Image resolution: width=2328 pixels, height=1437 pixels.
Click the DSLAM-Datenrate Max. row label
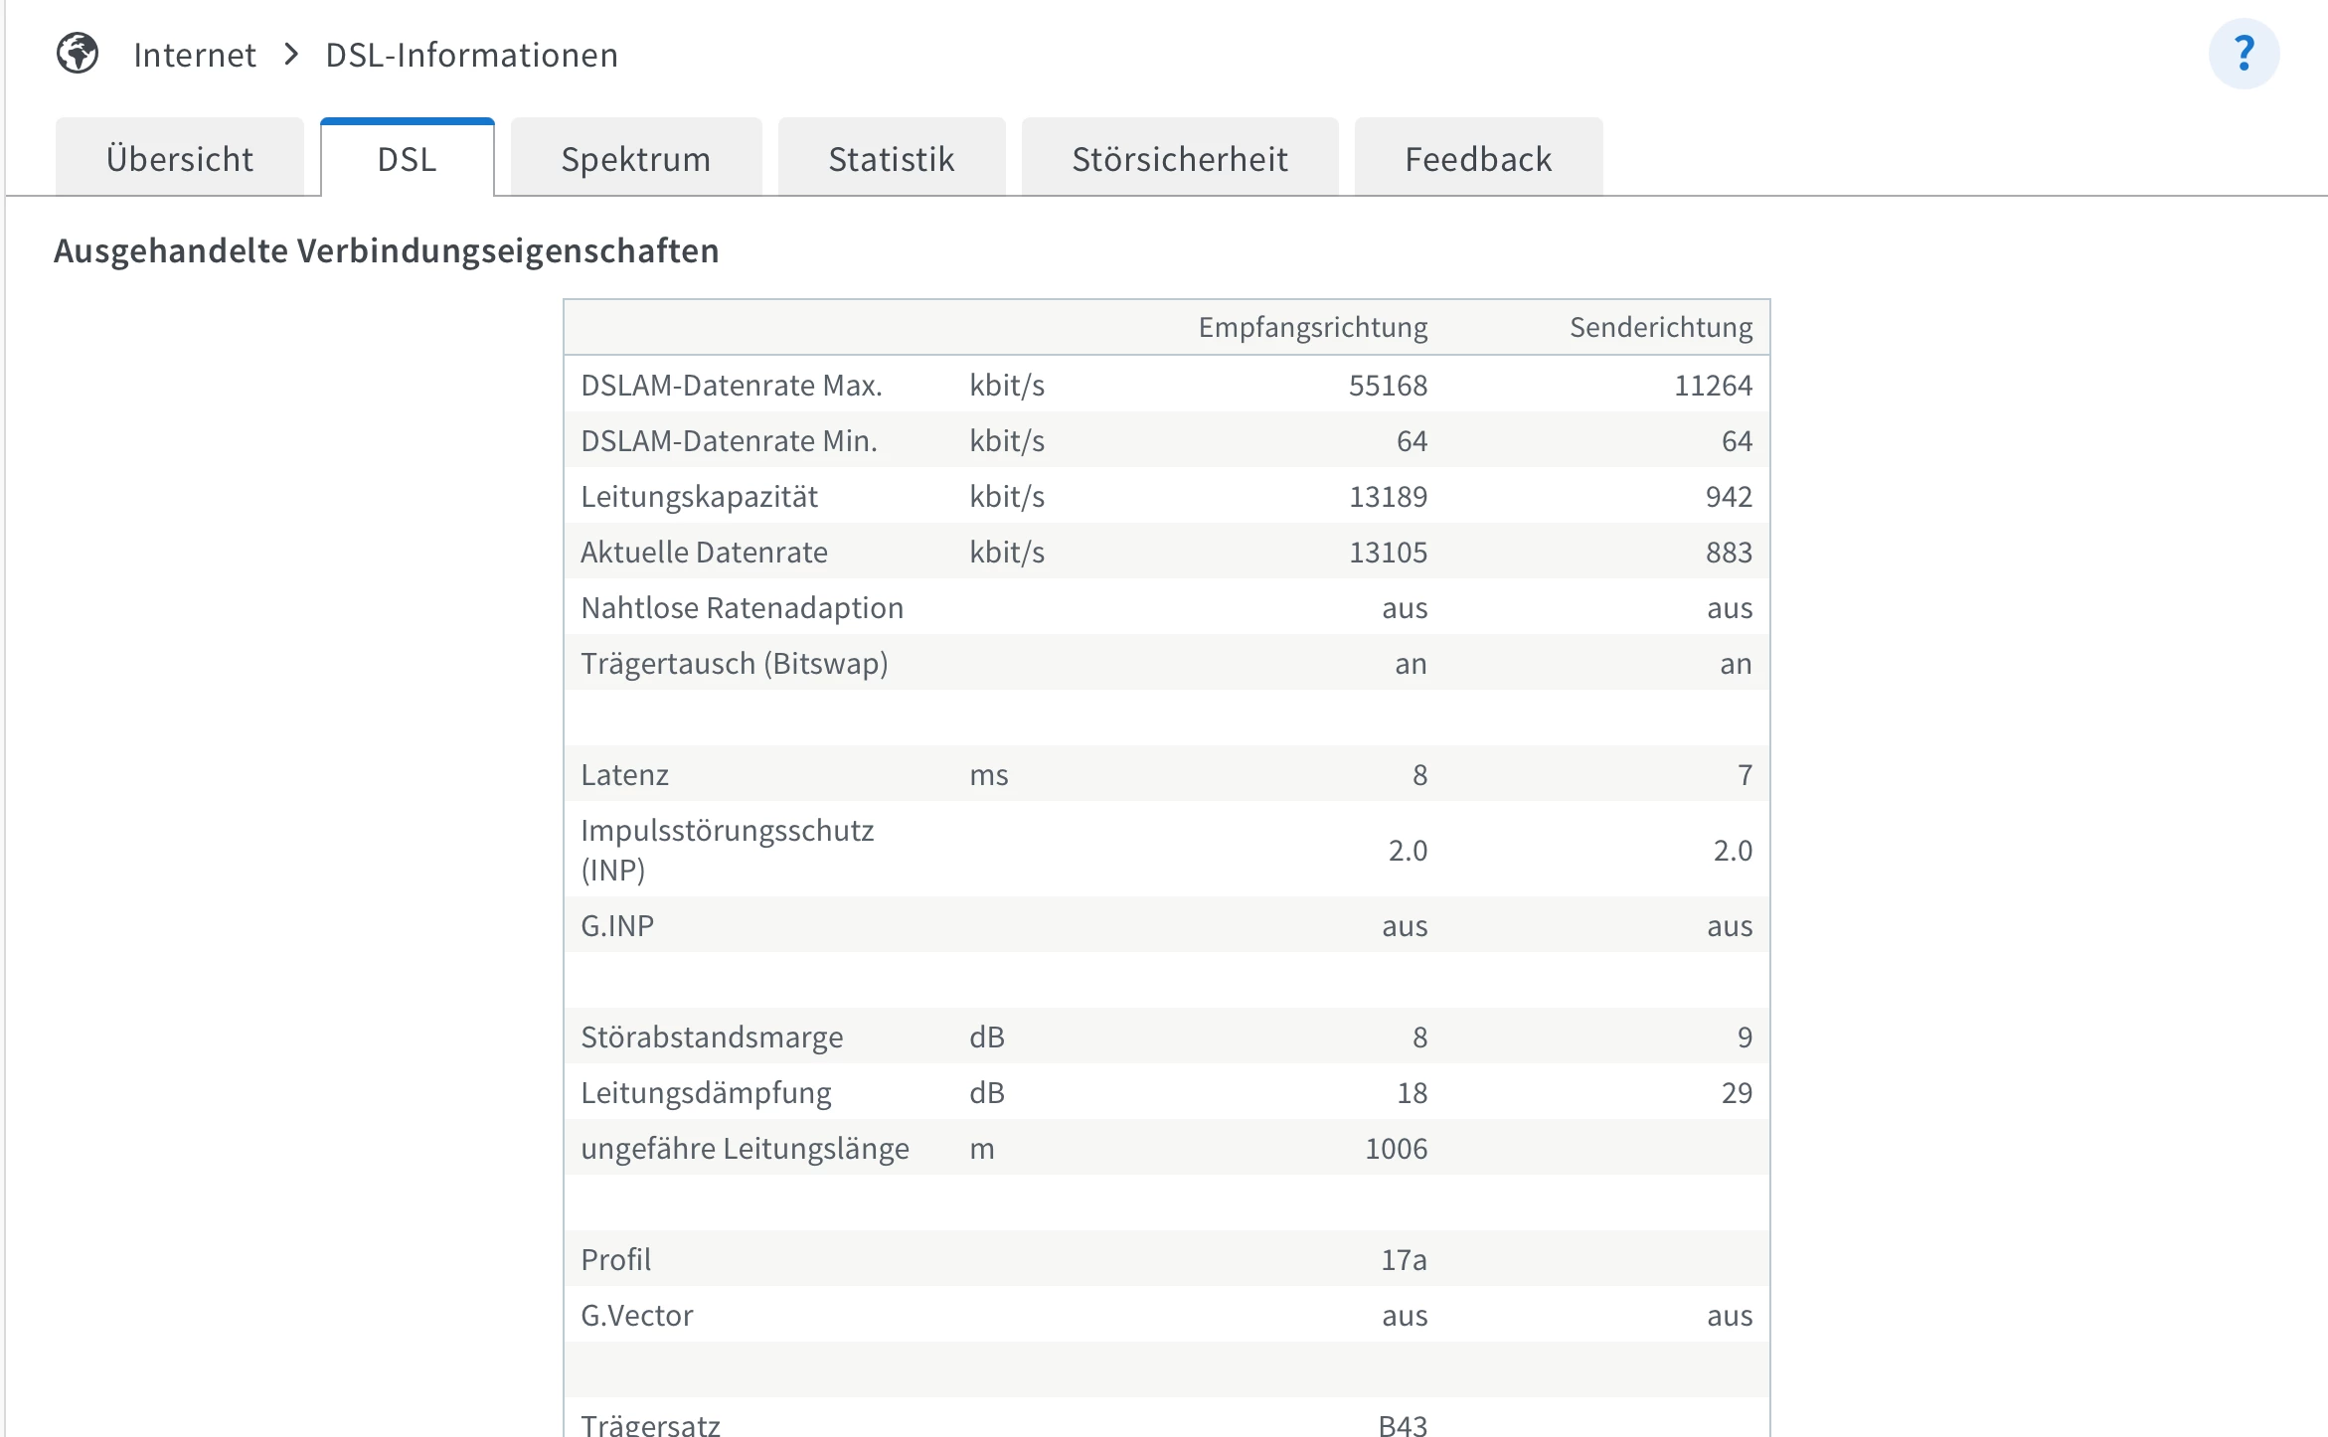pos(732,386)
